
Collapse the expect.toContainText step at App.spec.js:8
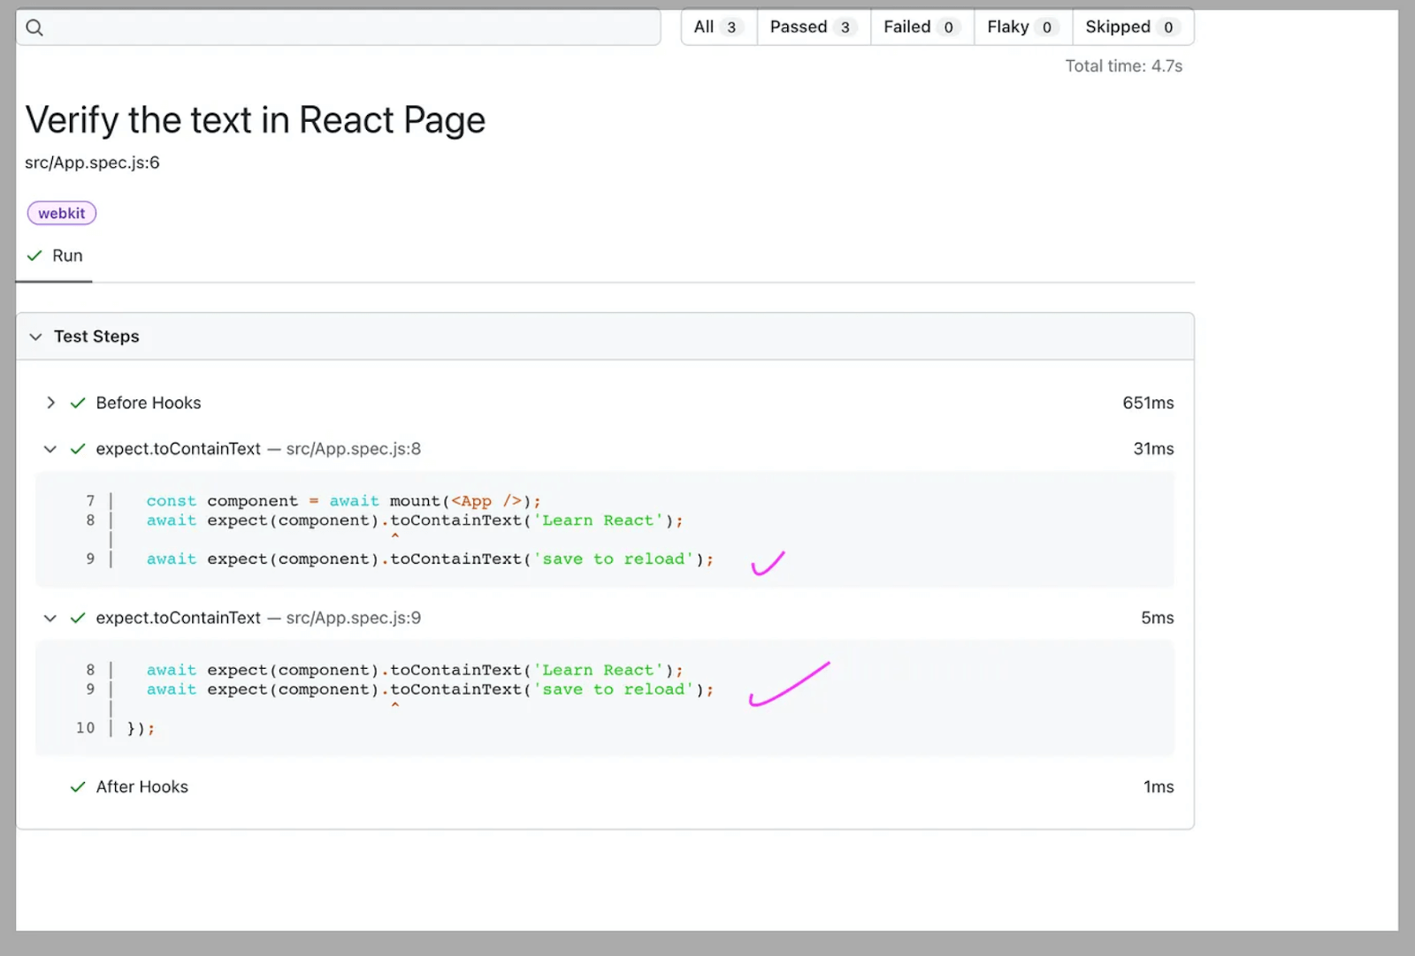(50, 449)
